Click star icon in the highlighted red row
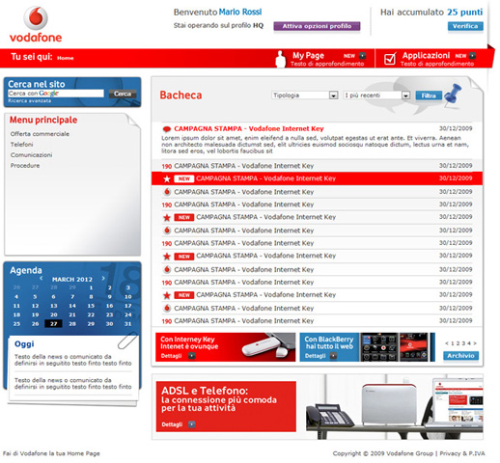 coord(167,178)
